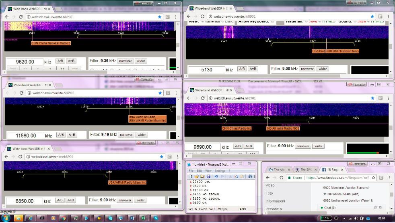Open Skype from the taskbar
This screenshot has height=223, width=395.
[110, 218]
